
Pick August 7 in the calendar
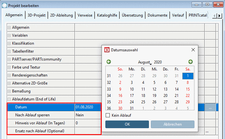pyautogui.click(x=177, y=83)
